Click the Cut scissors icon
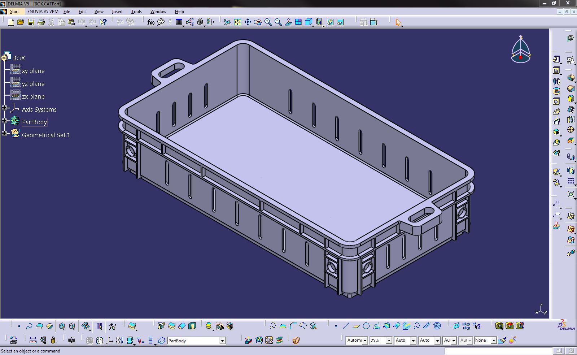Viewport: 577px width, 355px height. tap(51, 22)
